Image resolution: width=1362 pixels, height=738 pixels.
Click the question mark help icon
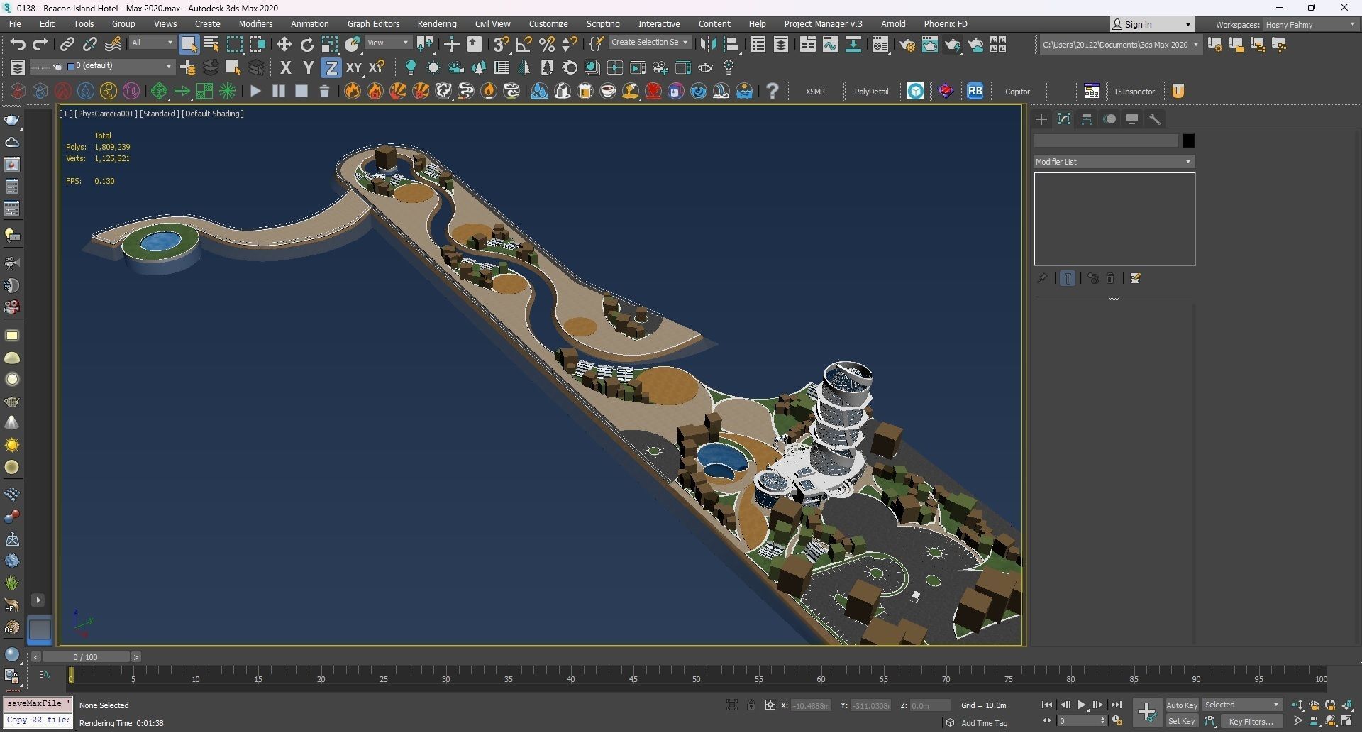pos(773,91)
